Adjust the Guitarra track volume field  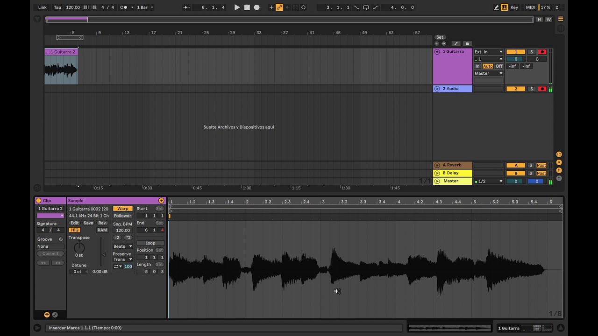516,59
